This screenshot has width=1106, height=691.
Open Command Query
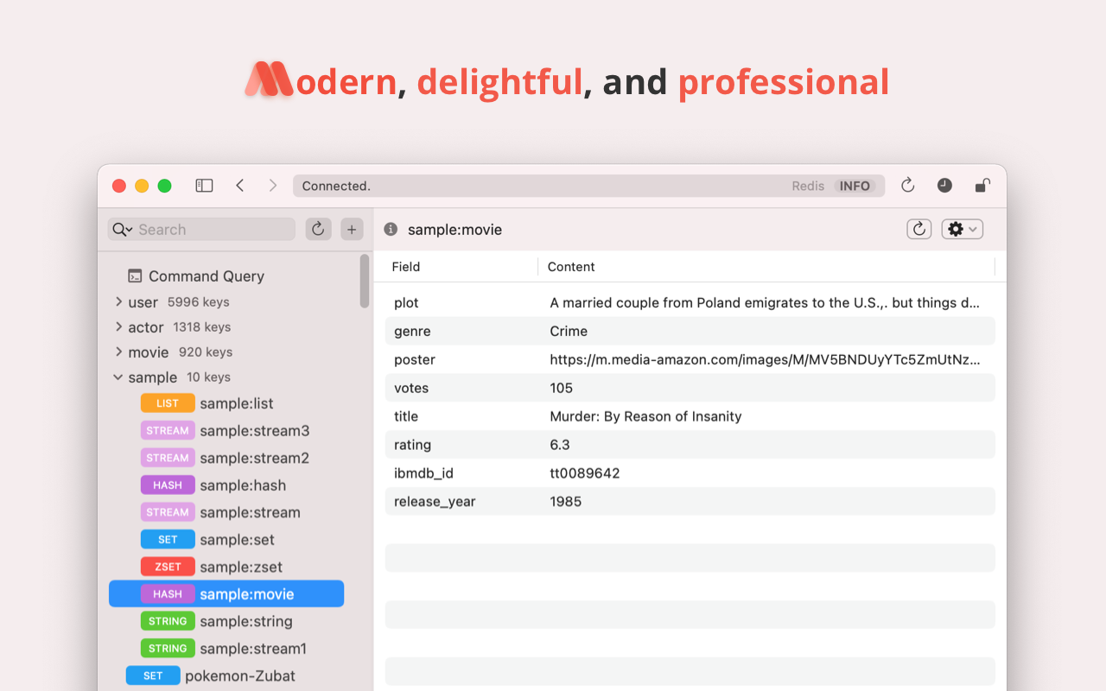tap(207, 276)
